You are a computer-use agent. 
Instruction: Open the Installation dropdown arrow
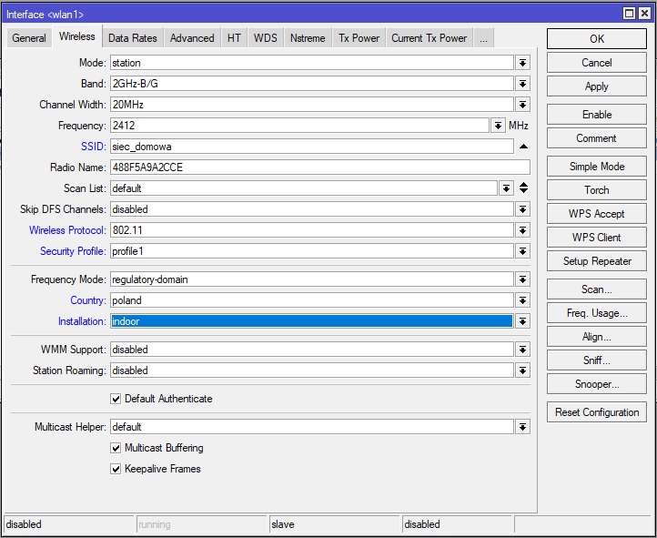[x=522, y=321]
